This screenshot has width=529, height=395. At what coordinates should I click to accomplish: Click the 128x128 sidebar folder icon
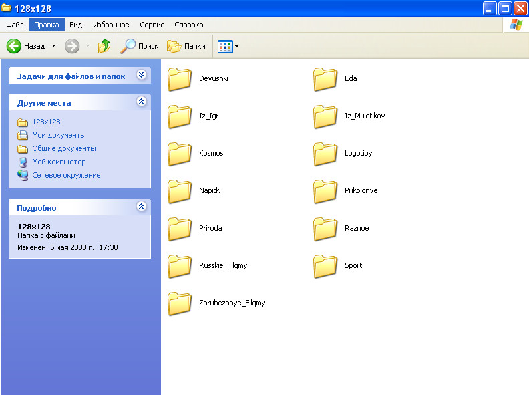23,122
